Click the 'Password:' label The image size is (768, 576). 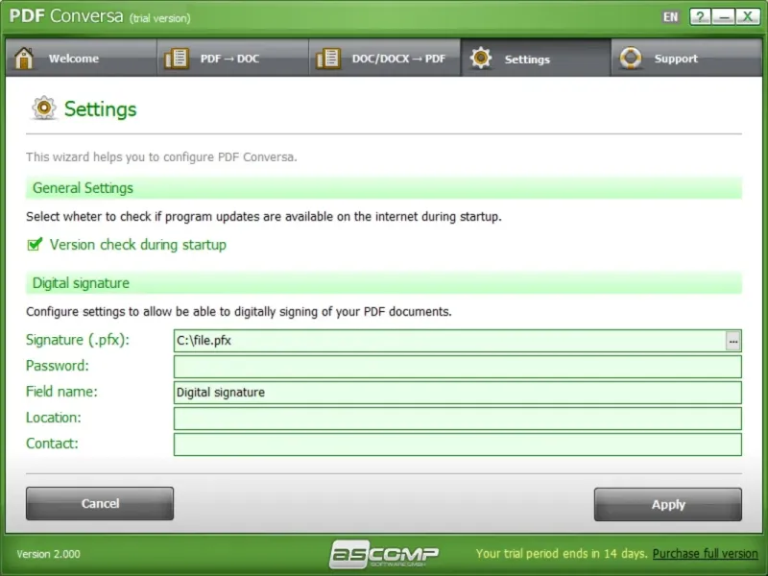tap(58, 366)
